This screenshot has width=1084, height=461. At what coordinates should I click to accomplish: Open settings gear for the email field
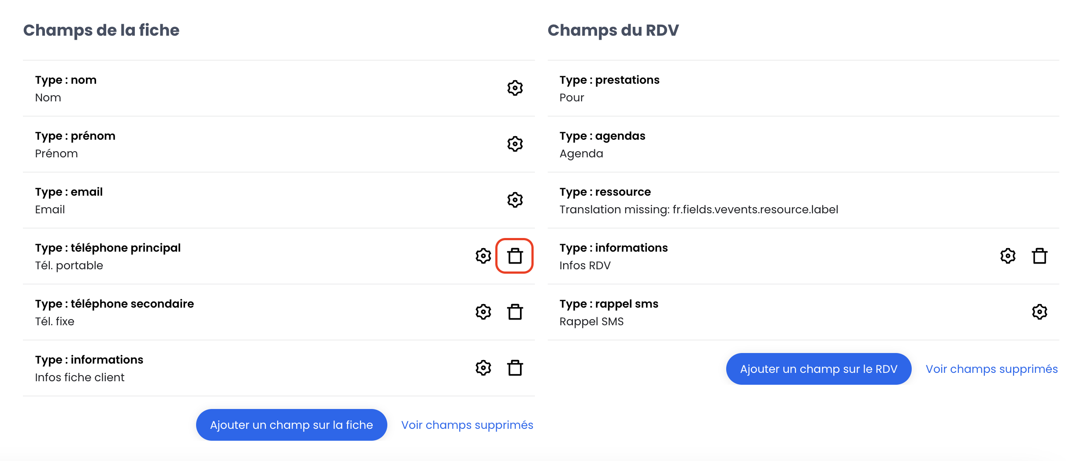click(515, 200)
